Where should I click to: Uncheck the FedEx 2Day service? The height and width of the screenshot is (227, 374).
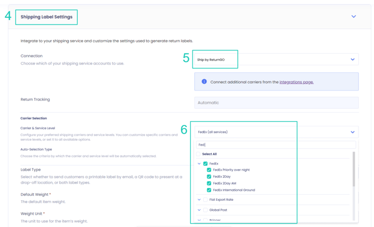pyautogui.click(x=209, y=177)
